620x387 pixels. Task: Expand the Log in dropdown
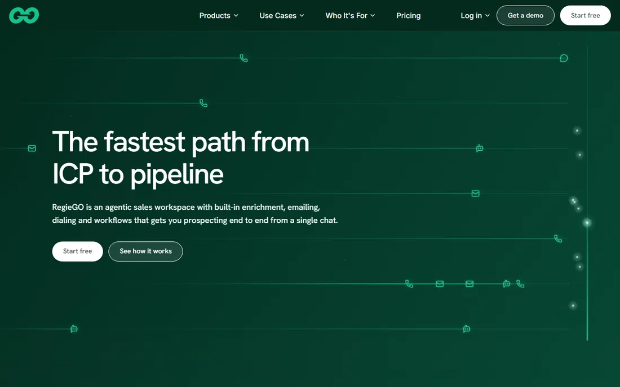pos(475,15)
